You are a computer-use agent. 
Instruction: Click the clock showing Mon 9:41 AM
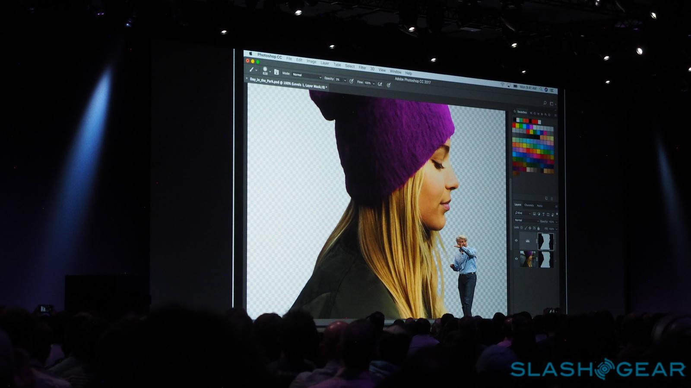[528, 88]
